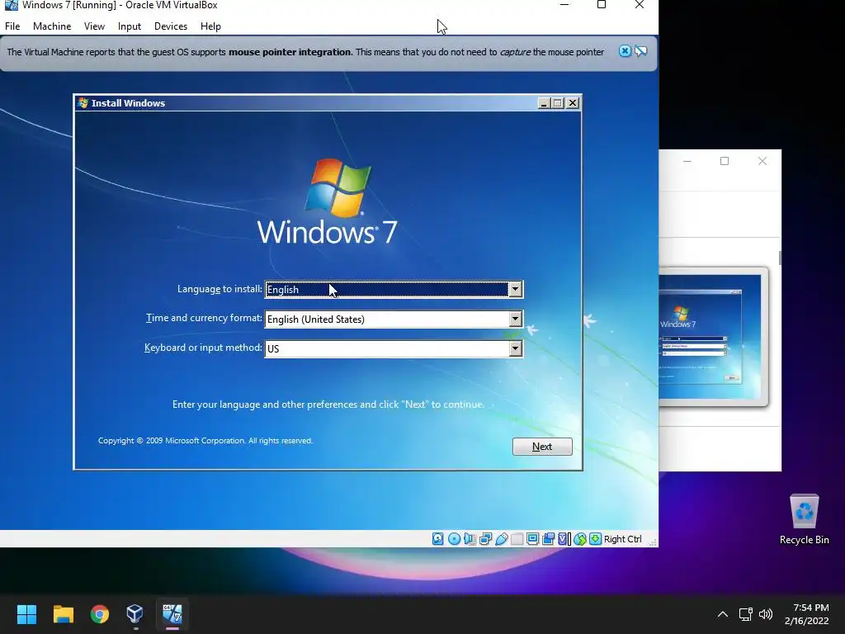Close the background VirtualBox Manager window
This screenshot has width=845, height=634.
click(x=762, y=161)
